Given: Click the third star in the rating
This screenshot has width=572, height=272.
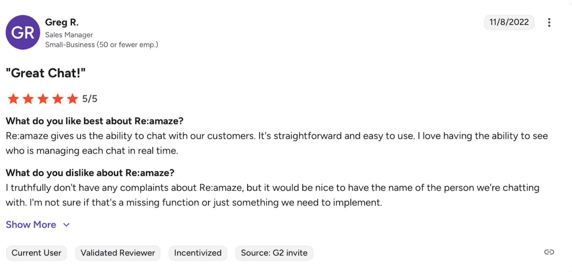Looking at the screenshot, I should (43, 99).
